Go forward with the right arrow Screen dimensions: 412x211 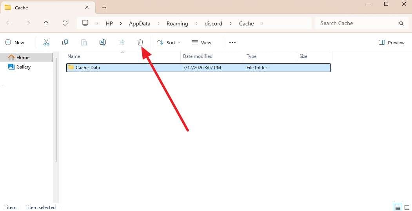[27, 23]
